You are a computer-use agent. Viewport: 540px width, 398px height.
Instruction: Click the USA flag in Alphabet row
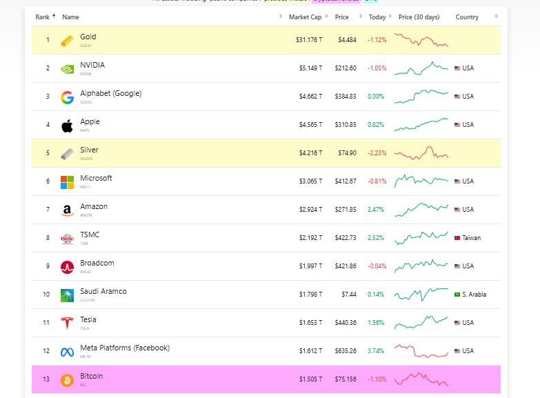tap(457, 97)
